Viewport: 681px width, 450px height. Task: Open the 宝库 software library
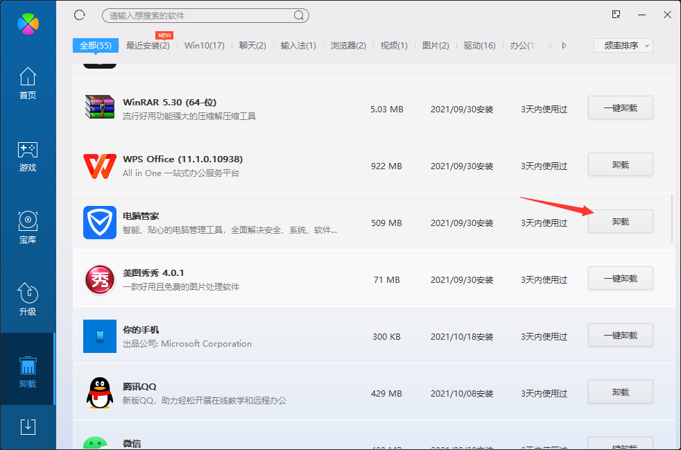coord(28,227)
